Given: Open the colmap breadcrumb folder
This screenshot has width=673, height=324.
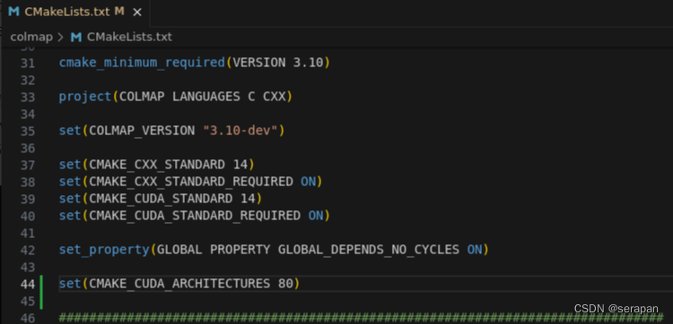Looking at the screenshot, I should pos(31,38).
